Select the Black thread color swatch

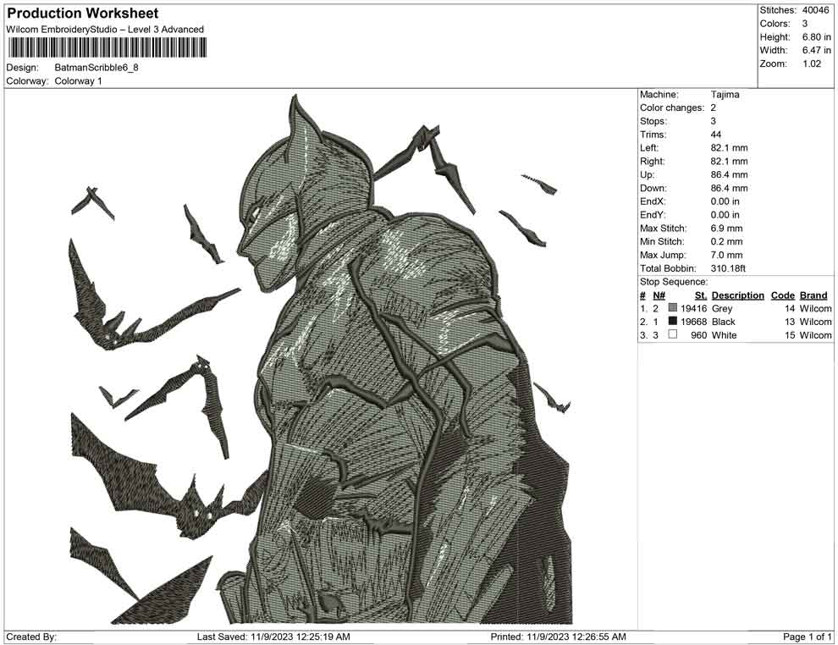point(673,322)
